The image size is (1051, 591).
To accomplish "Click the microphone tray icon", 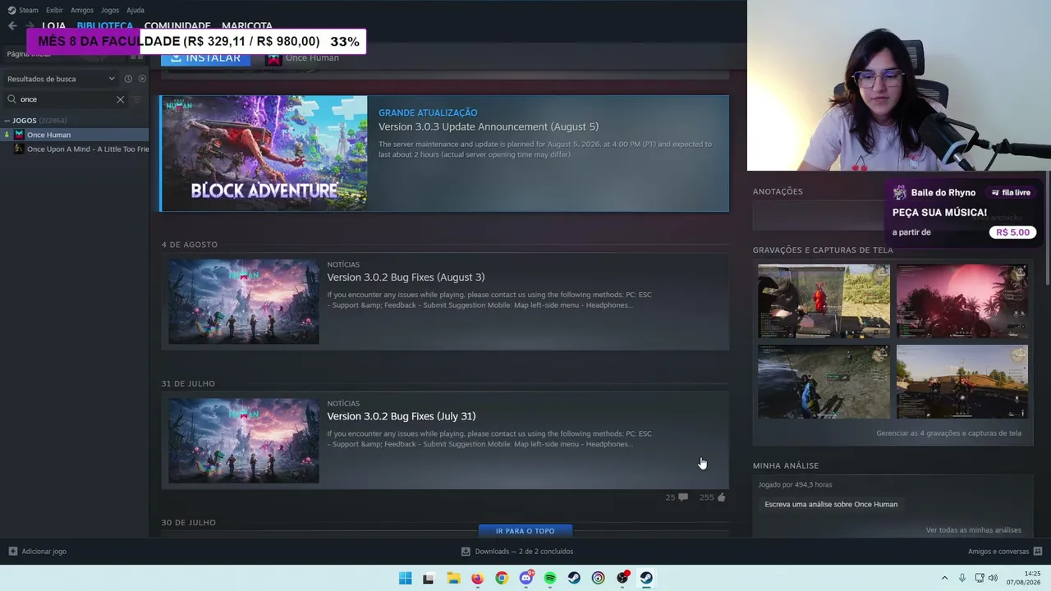I will [962, 578].
